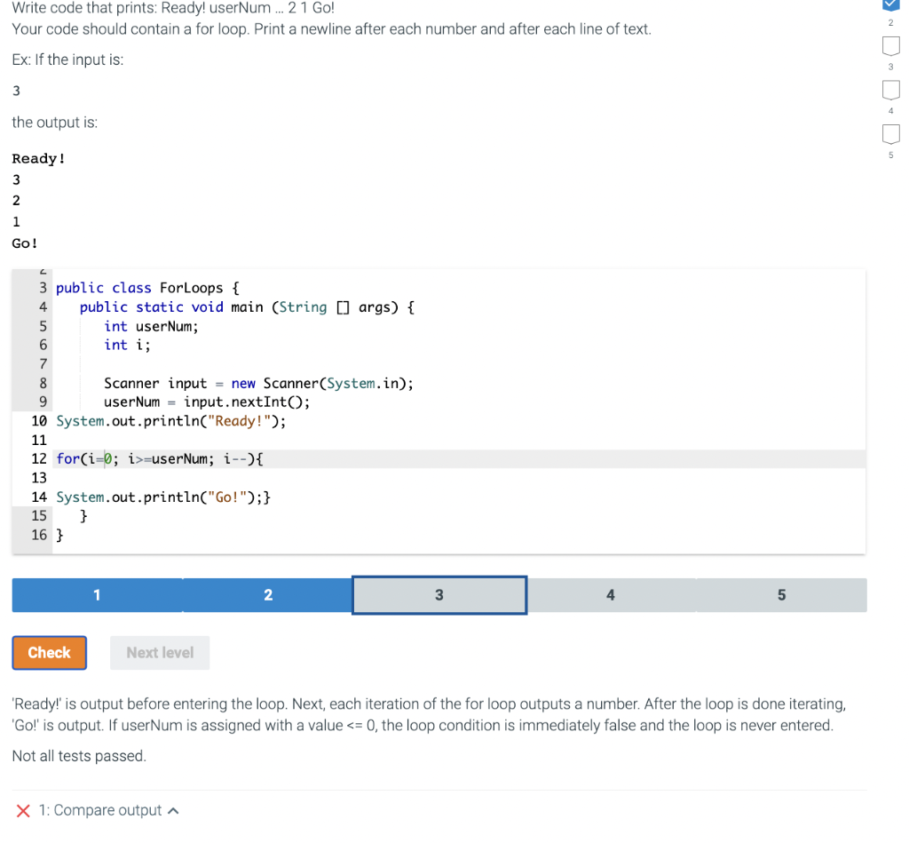Click the badge icon for level 4
This screenshot has width=909, height=843.
coord(890,89)
